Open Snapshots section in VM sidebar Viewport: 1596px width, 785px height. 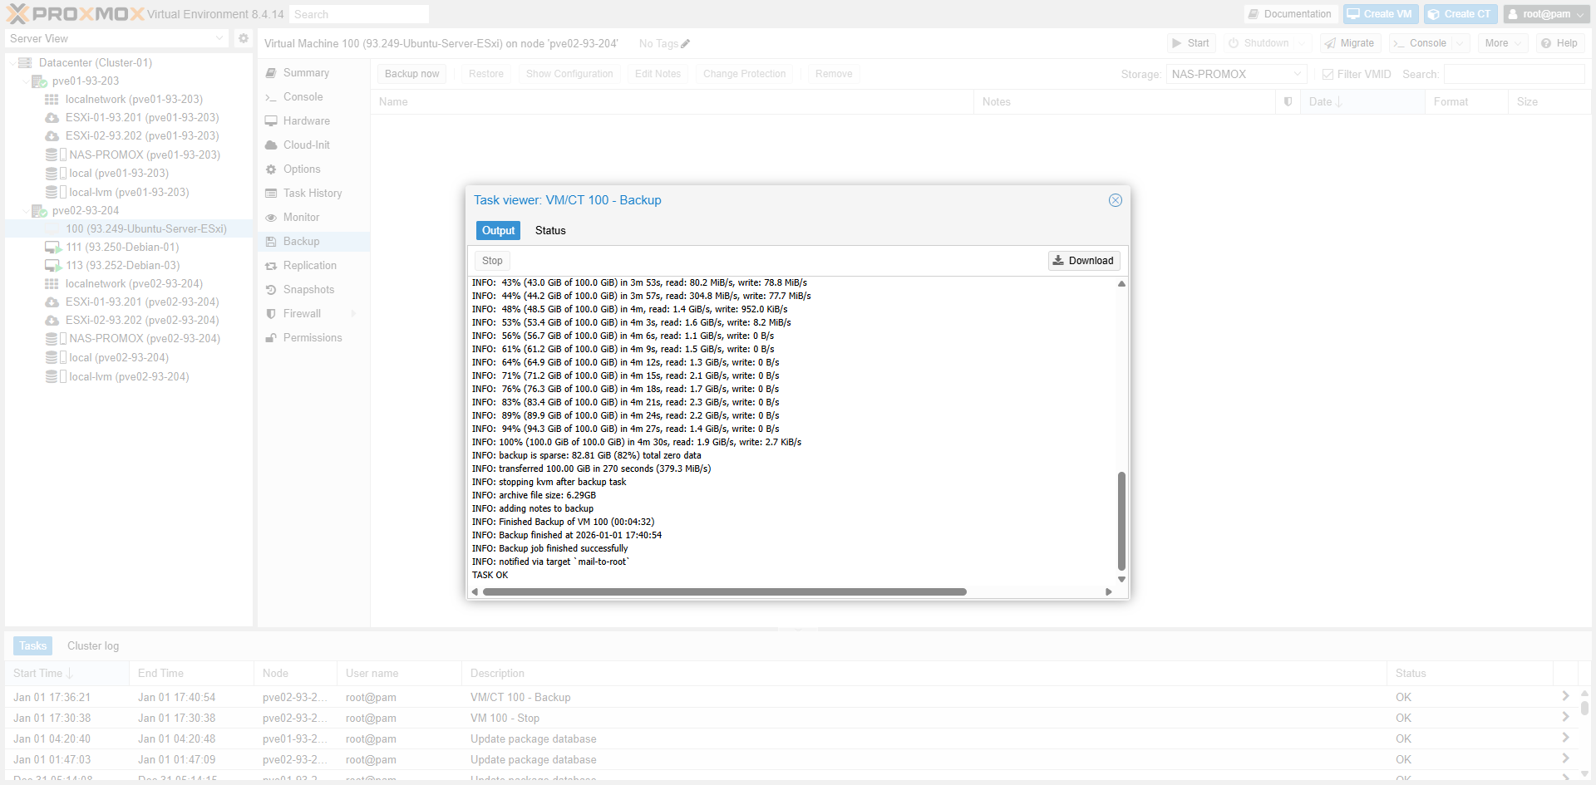tap(308, 290)
